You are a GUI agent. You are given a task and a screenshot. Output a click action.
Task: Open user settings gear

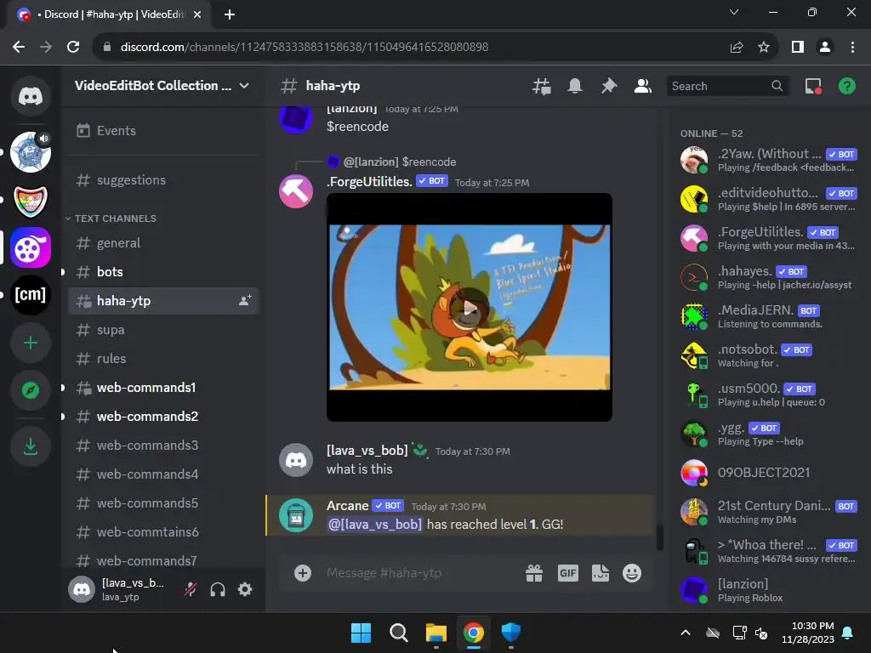[x=245, y=590]
